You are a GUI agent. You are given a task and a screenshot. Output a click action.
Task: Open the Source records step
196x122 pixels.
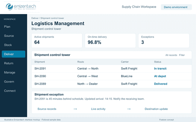pos(47,109)
